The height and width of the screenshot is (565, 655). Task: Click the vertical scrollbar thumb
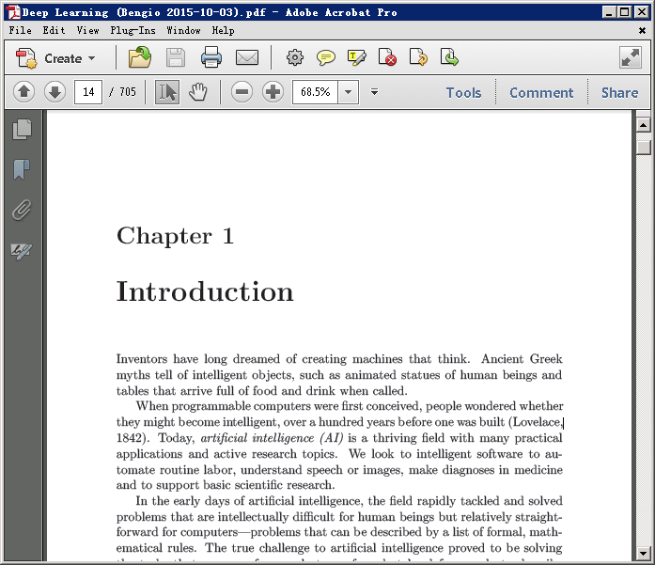[644, 147]
